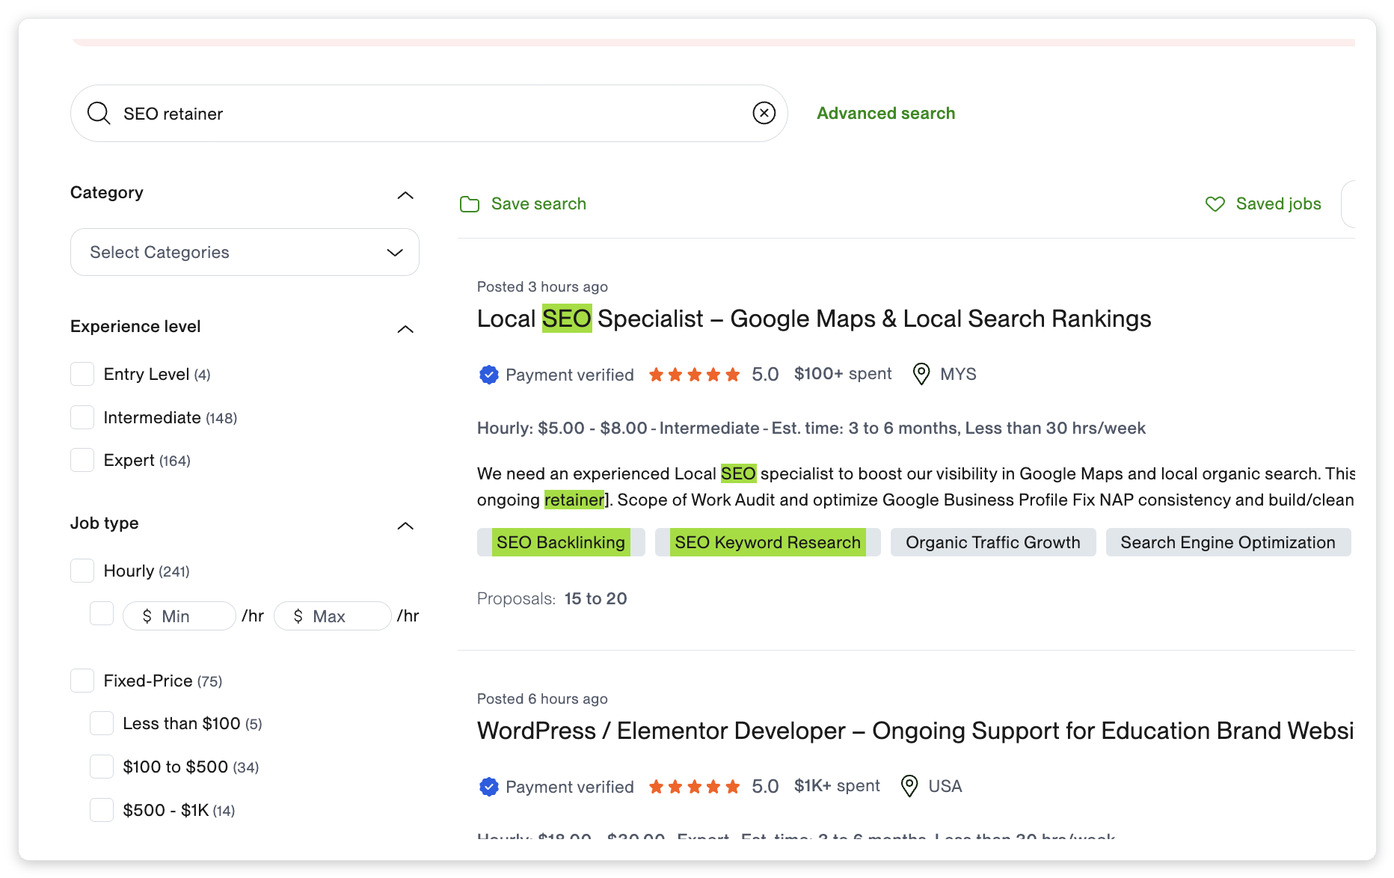Open the Local SEO Specialist job posting
1394x878 pixels.
(x=814, y=319)
